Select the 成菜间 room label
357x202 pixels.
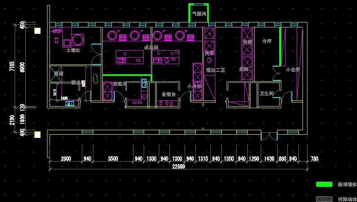[x=151, y=48]
